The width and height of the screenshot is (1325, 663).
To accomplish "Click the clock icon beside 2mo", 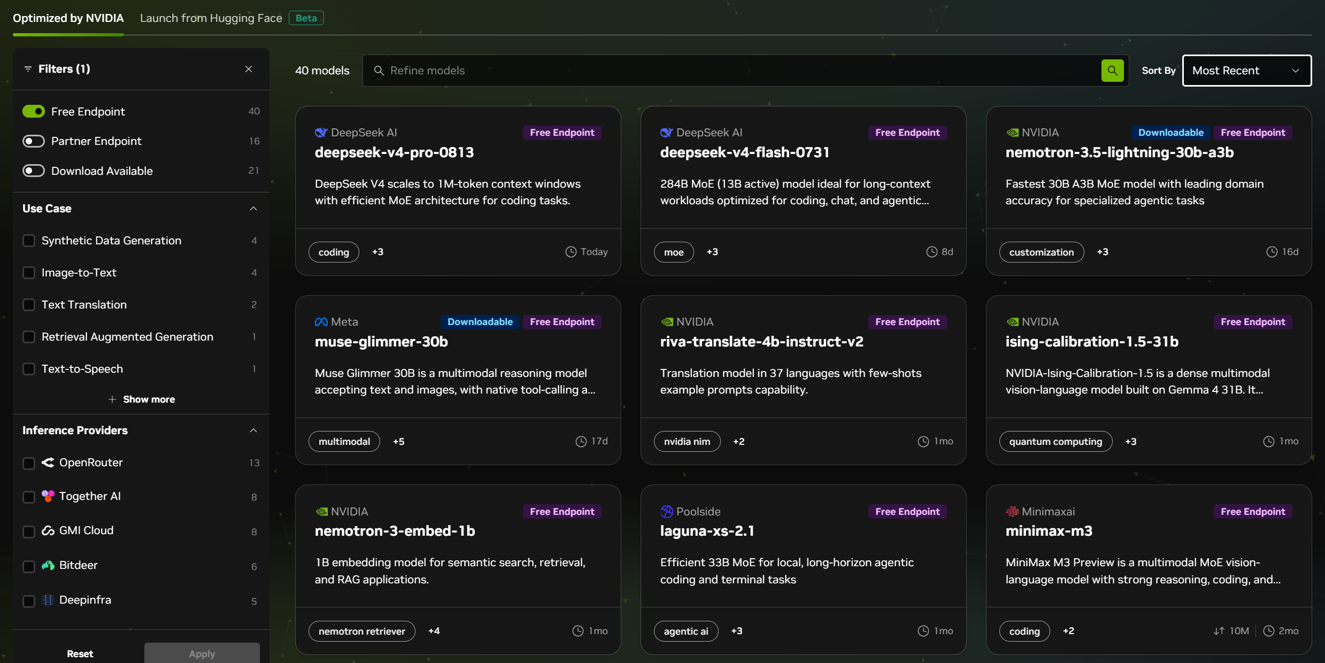I will (1269, 631).
